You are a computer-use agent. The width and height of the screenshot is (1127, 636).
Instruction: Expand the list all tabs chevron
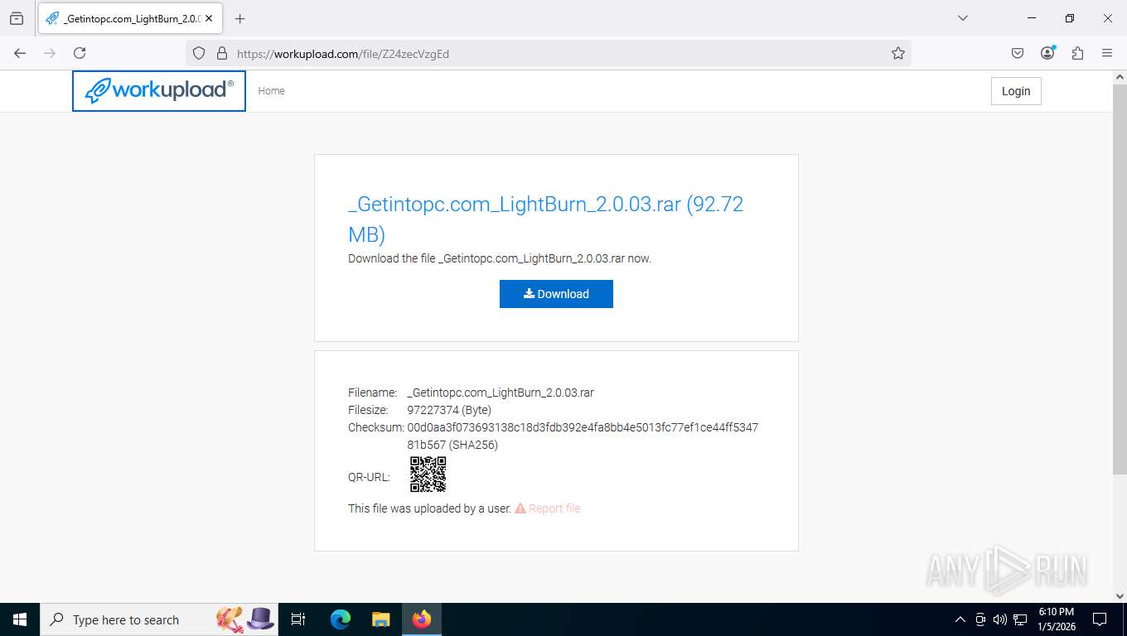click(x=963, y=18)
